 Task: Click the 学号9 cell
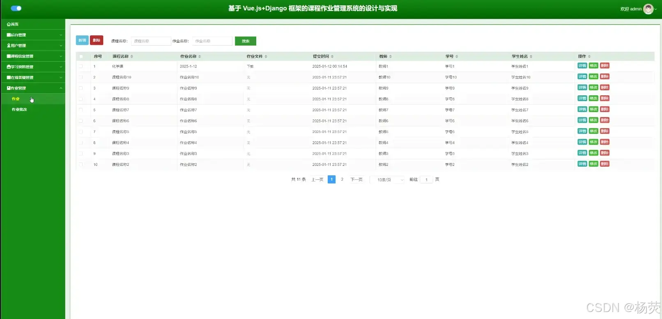point(450,88)
